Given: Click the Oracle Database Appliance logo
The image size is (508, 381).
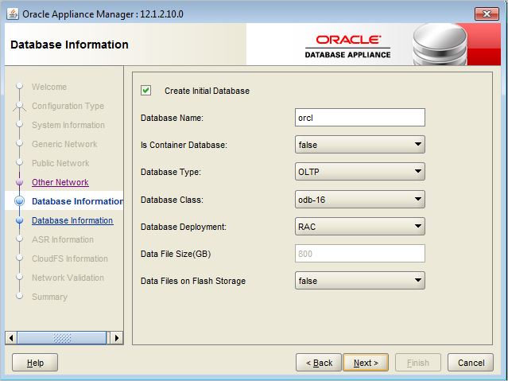Looking at the screenshot, I should [348, 47].
